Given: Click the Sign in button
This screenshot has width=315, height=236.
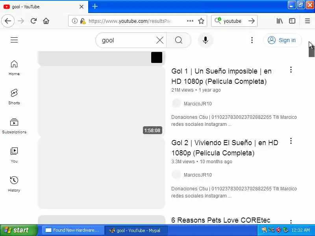Looking at the screenshot, I should point(282,40).
